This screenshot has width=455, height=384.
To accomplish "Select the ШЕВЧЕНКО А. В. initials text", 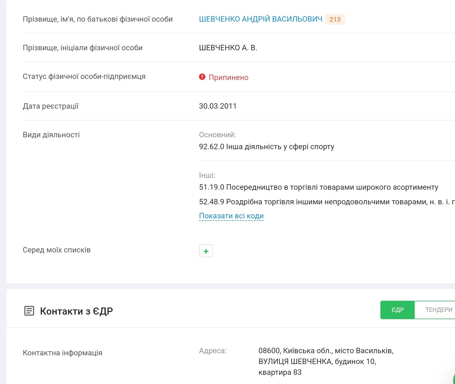I will [228, 48].
